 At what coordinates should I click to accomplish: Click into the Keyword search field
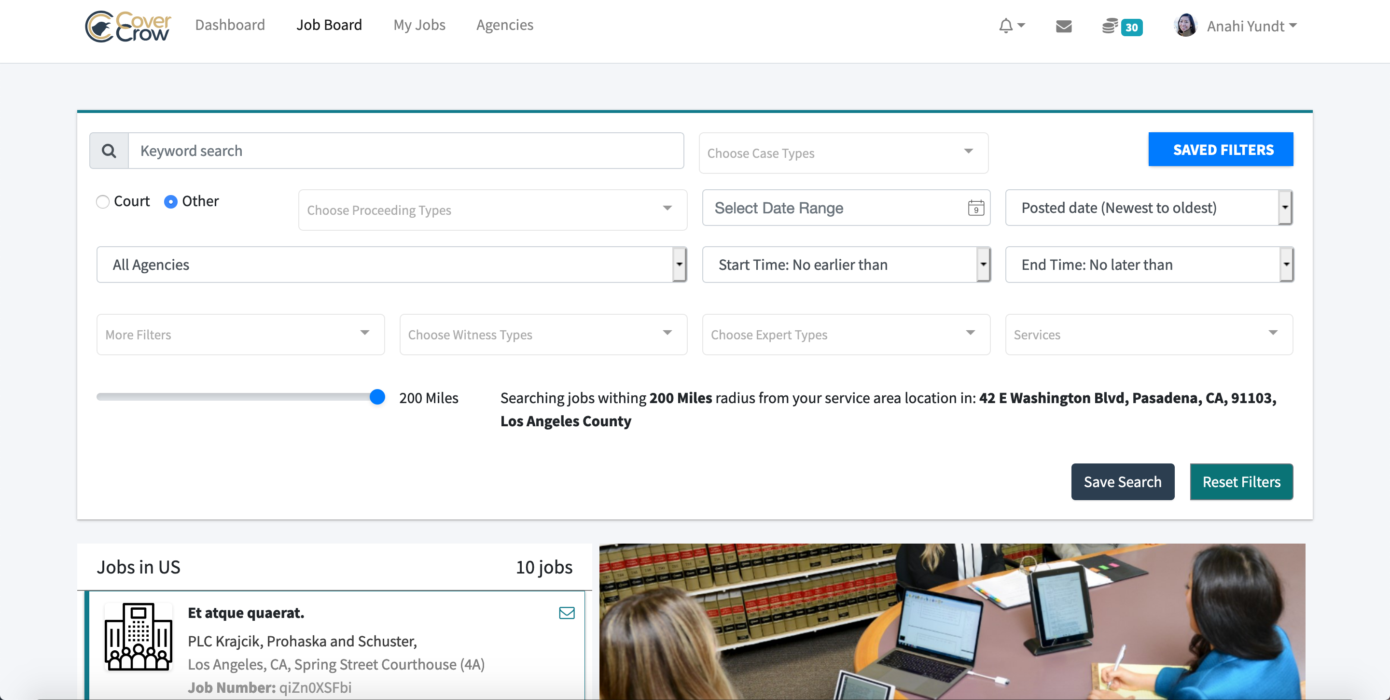click(406, 151)
